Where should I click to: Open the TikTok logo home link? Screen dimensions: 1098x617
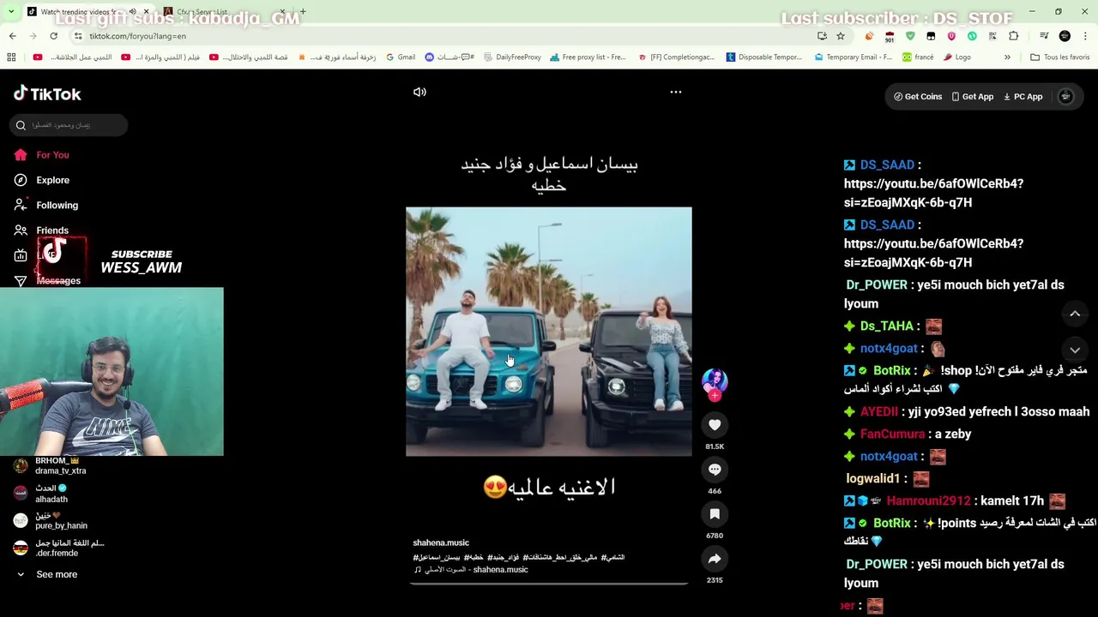(47, 94)
